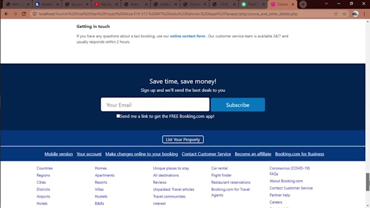Open Booking.com for Business link
This screenshot has height=208, width=370.
(x=299, y=154)
